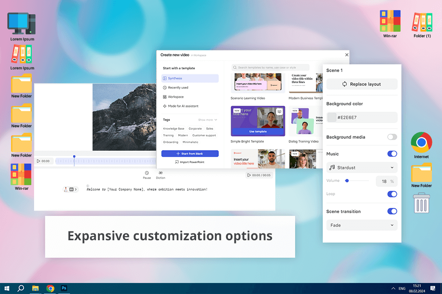This screenshot has width=442, height=294.
Task: Click the Windows Start button
Action: point(7,288)
